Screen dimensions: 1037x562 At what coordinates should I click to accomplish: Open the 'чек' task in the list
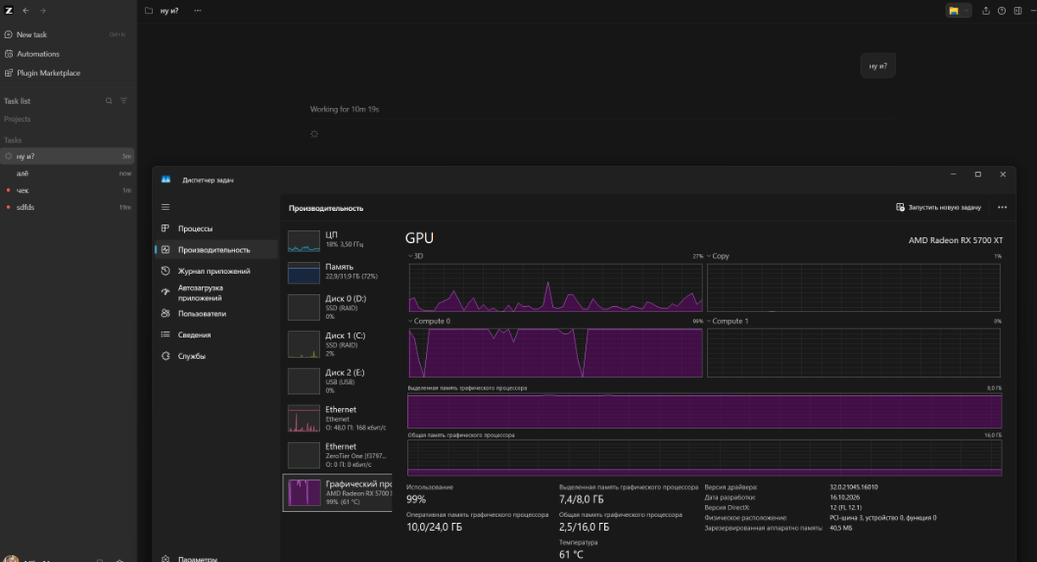(67, 190)
